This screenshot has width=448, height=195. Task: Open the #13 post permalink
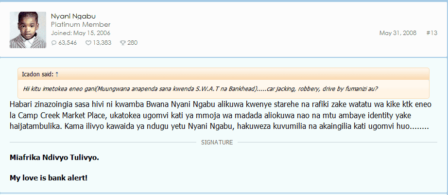coord(431,33)
